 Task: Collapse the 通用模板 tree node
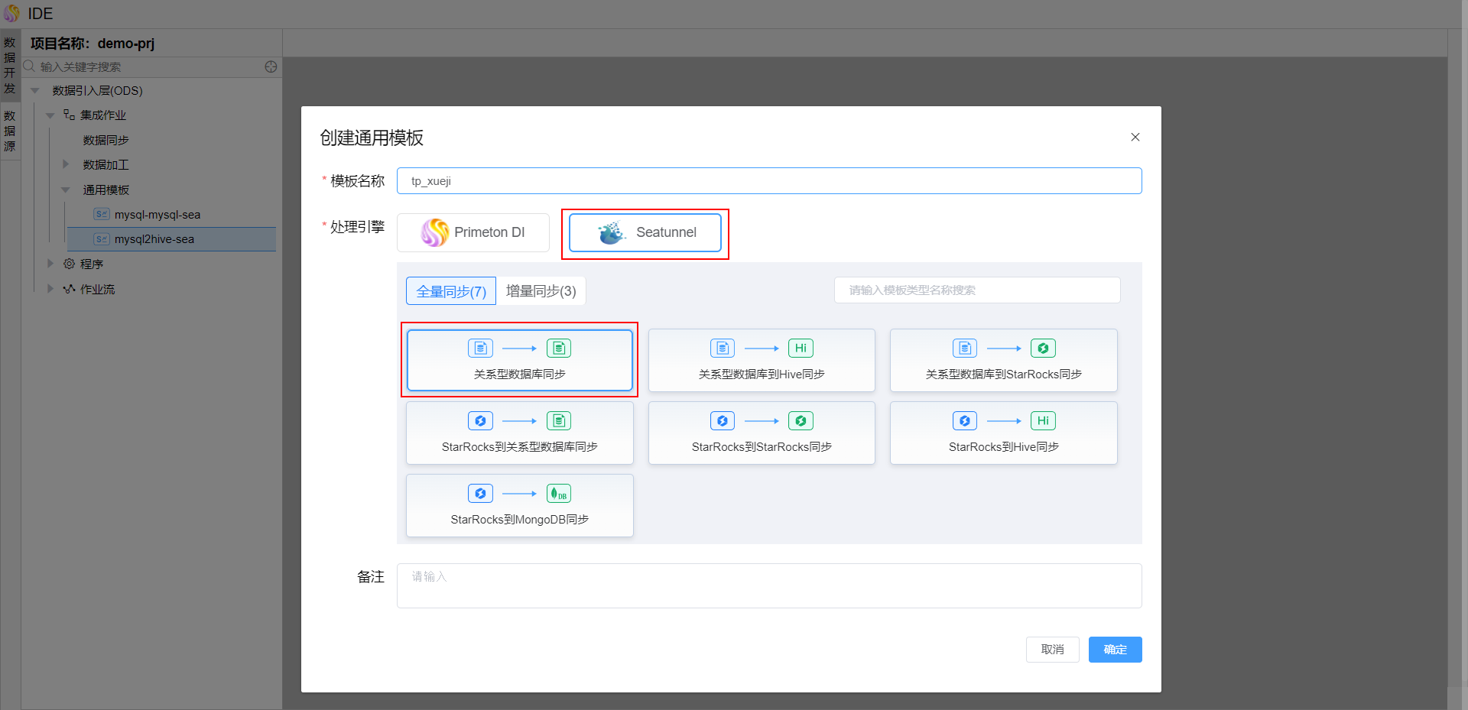[x=66, y=190]
